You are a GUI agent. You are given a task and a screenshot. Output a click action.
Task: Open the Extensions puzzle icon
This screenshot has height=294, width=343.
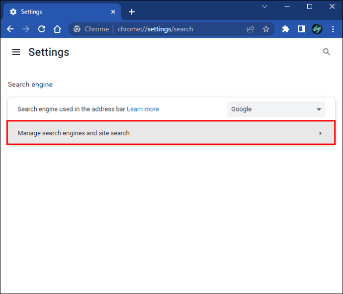point(285,29)
